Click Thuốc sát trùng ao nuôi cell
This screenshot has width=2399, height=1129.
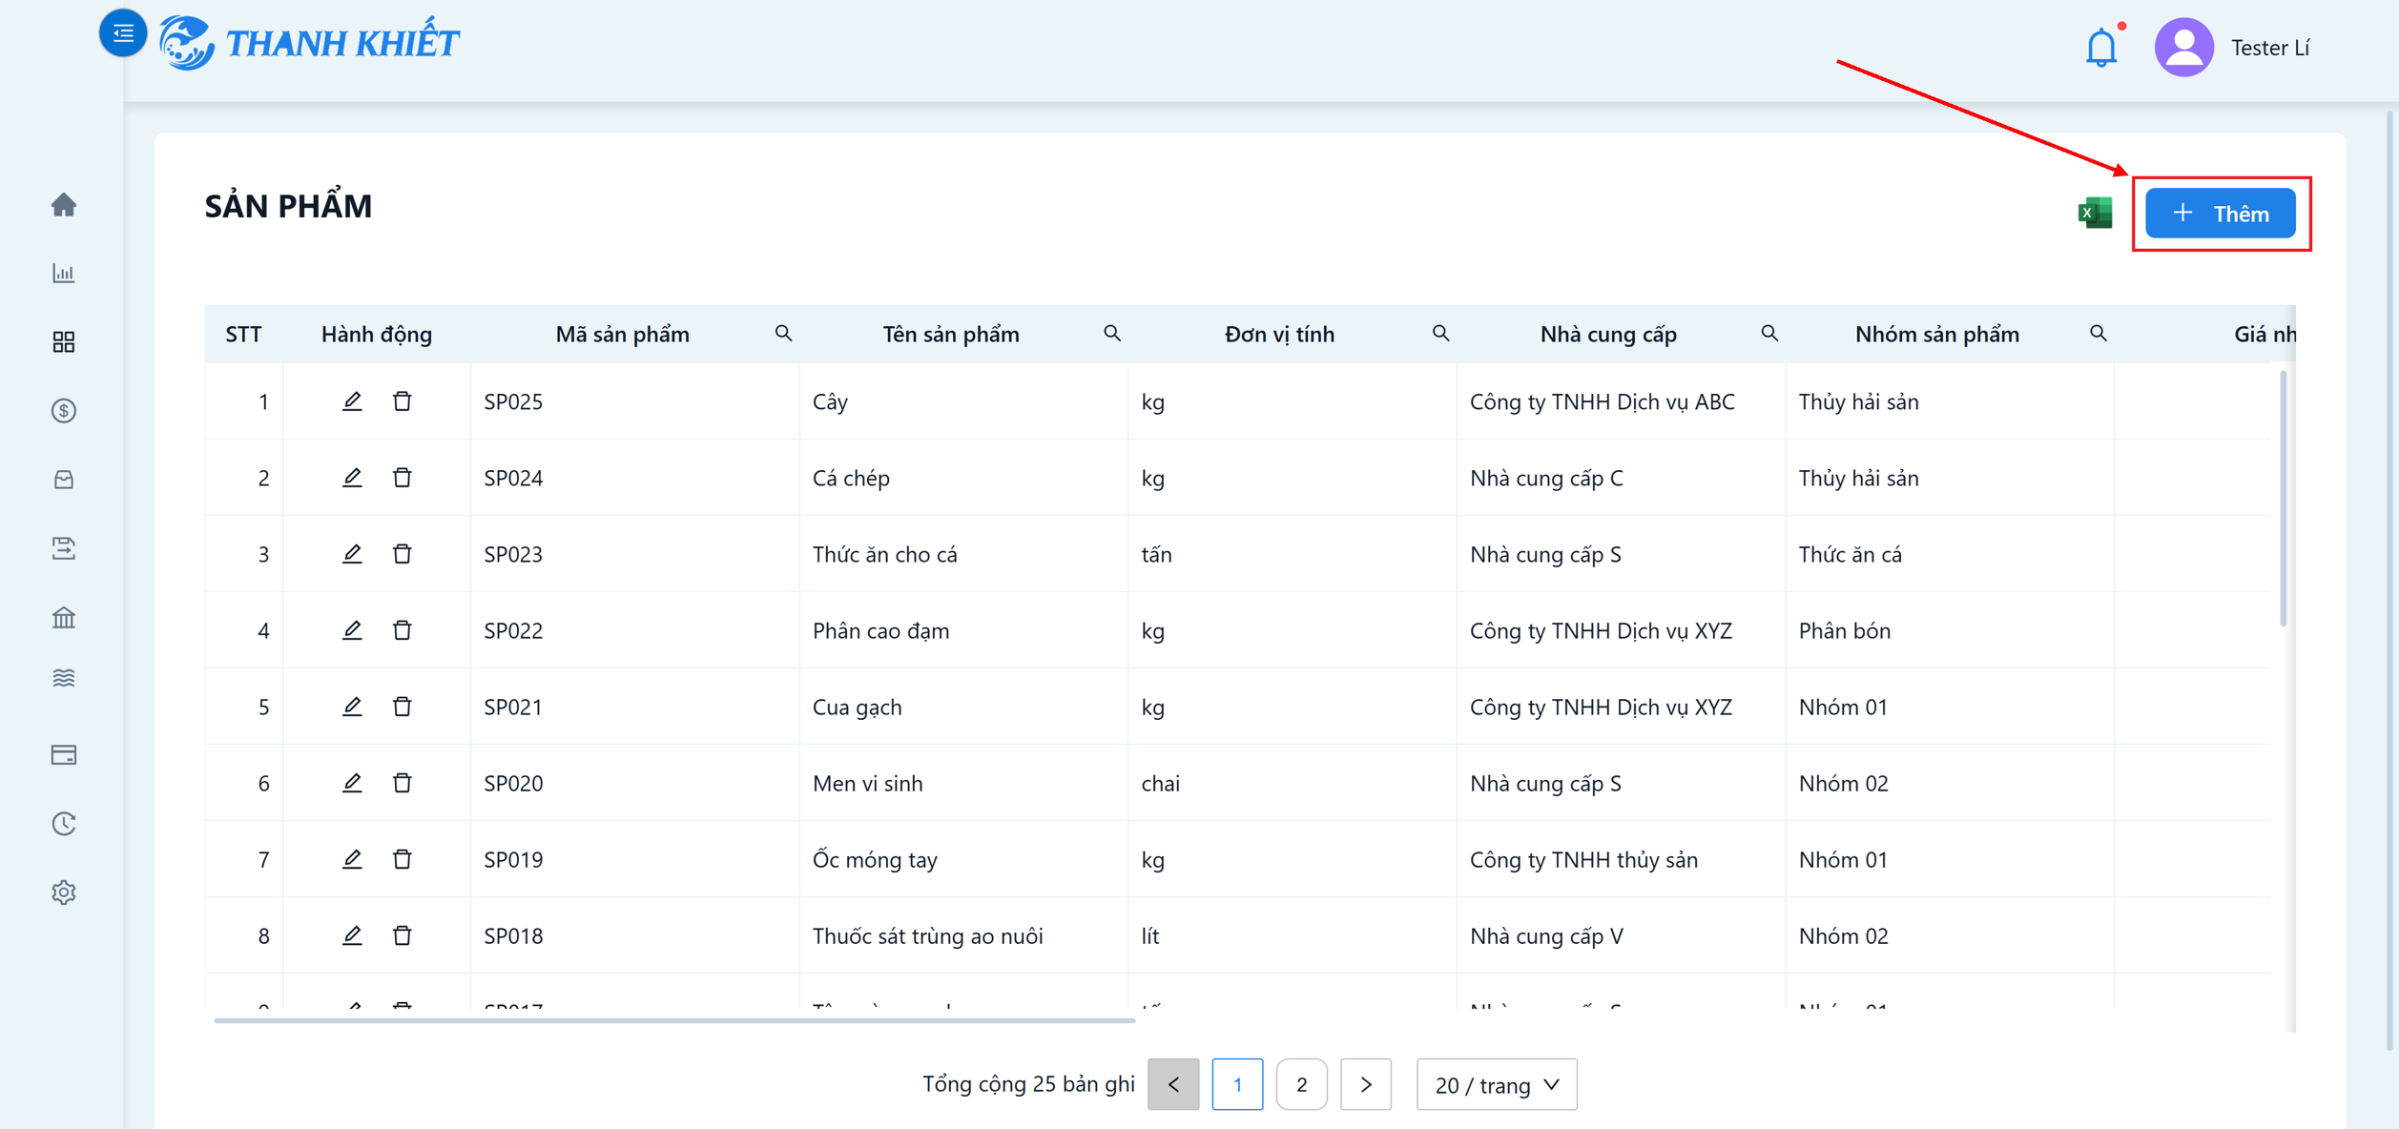963,935
